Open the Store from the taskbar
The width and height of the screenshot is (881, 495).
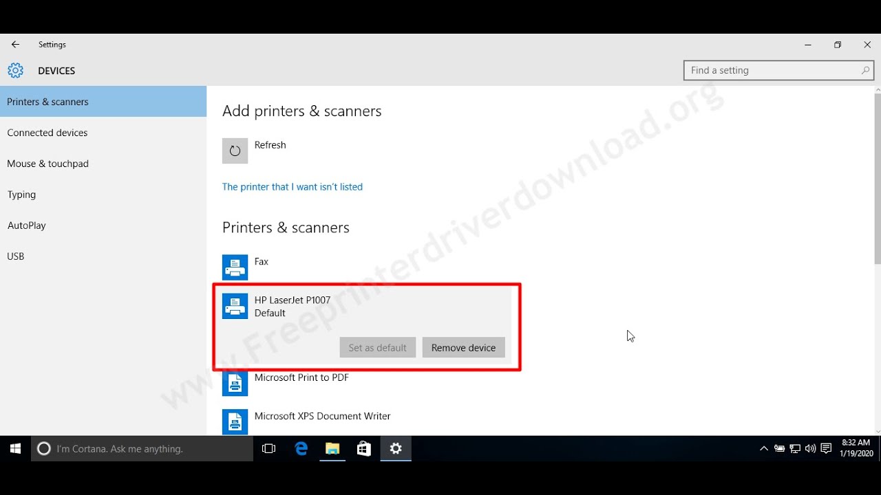(364, 449)
